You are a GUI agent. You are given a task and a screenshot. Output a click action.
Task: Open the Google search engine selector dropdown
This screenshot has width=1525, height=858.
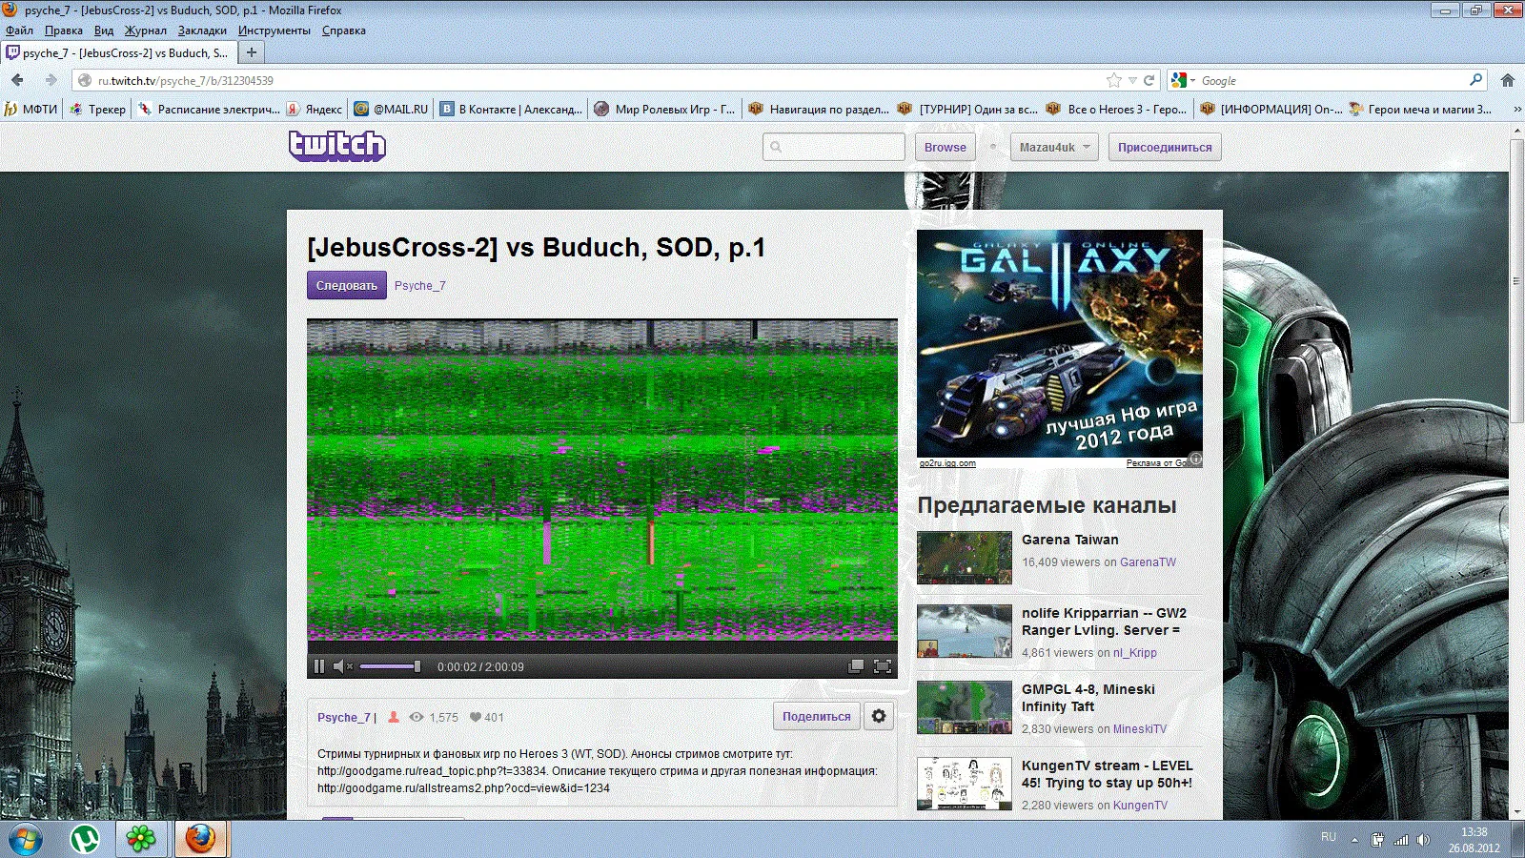coord(1183,81)
